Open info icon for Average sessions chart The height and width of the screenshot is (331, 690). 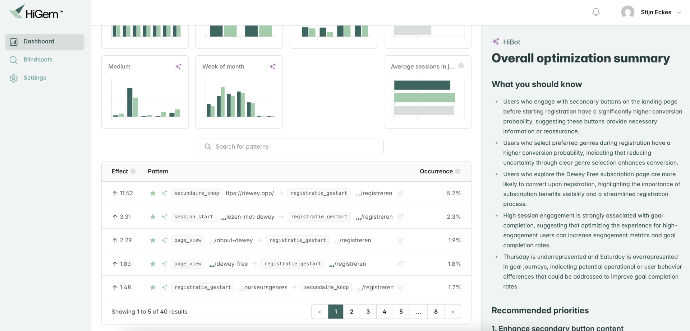click(x=461, y=66)
